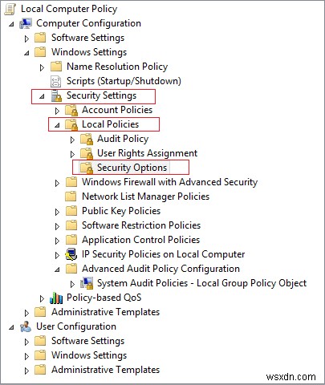Expand Administrative Templates under User Configuration
Image resolution: width=325 pixels, height=385 pixels.
(26, 371)
